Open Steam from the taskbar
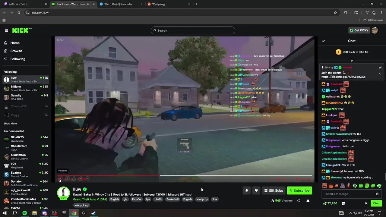Screen dimensions: 386x217 [93, 213]
